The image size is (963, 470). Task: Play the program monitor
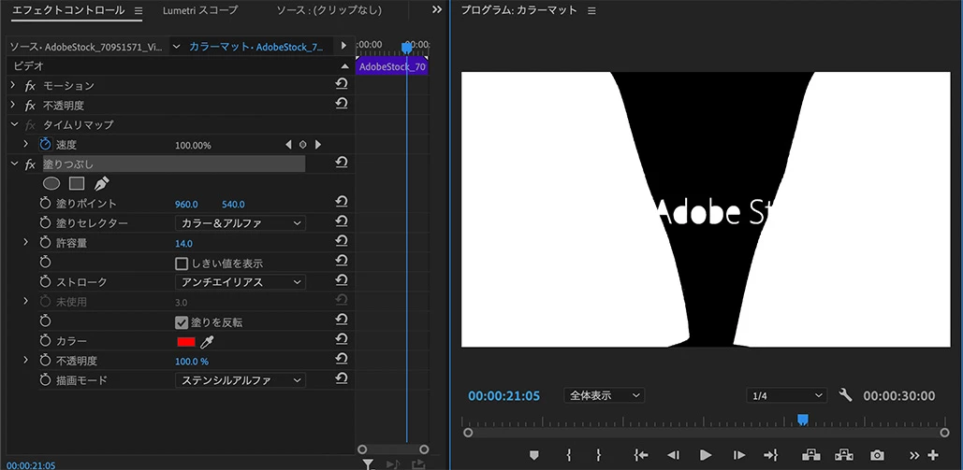706,455
